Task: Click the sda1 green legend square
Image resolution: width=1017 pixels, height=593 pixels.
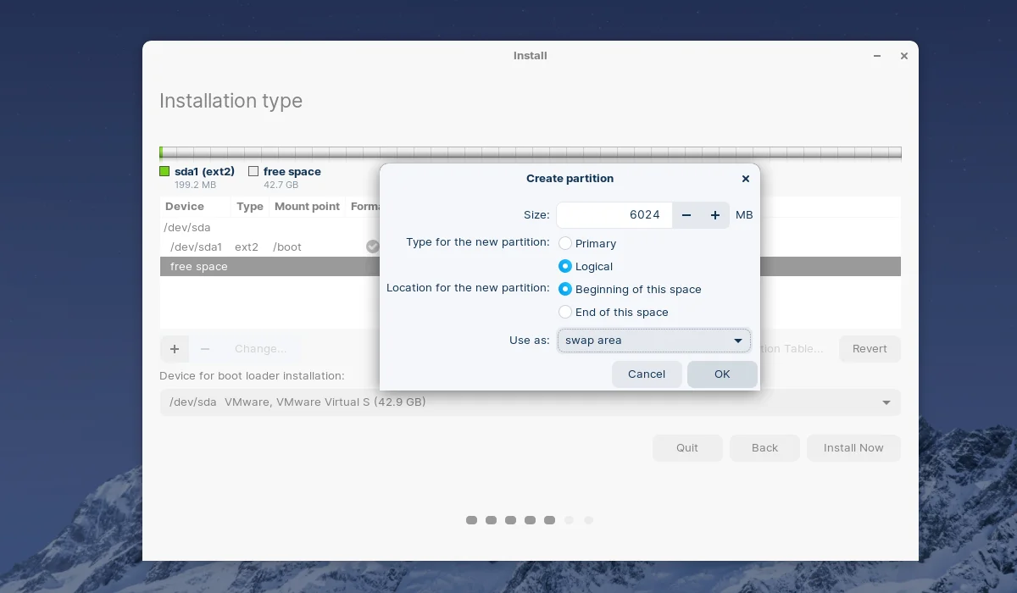Action: 164,171
